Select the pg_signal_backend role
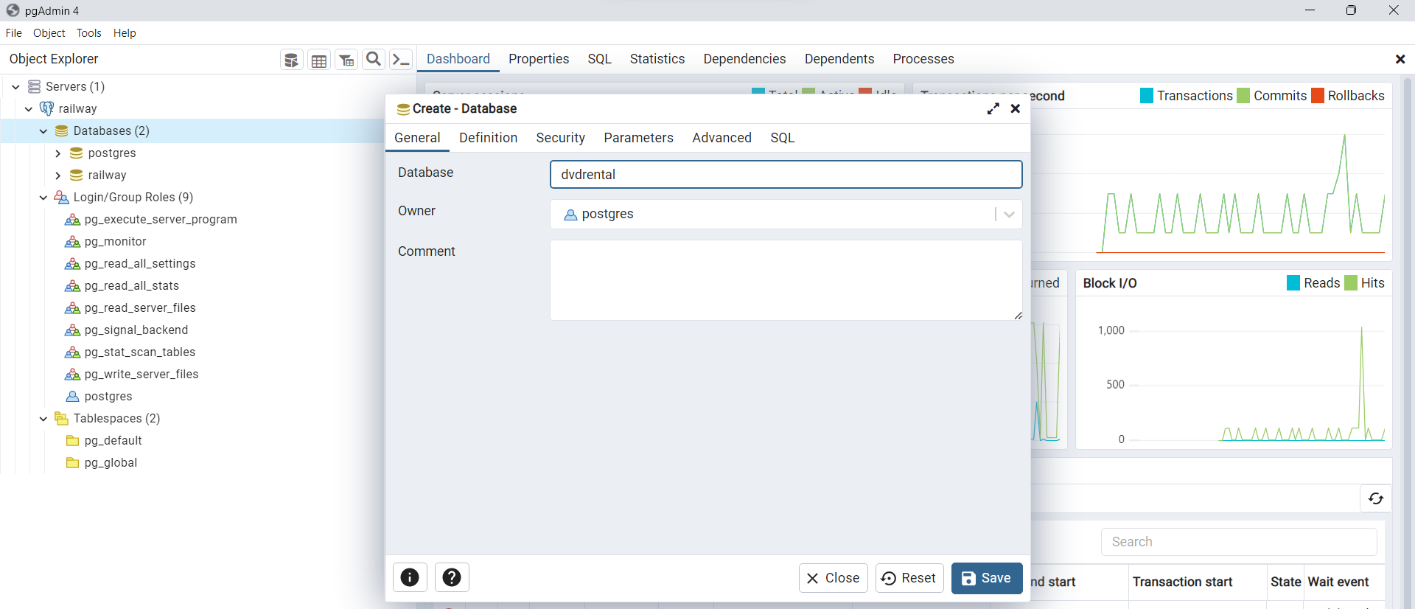1415x609 pixels. pos(136,330)
